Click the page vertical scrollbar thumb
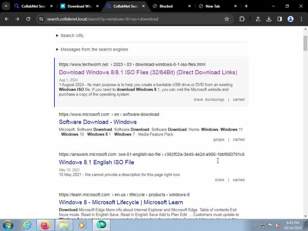 [x=305, y=43]
